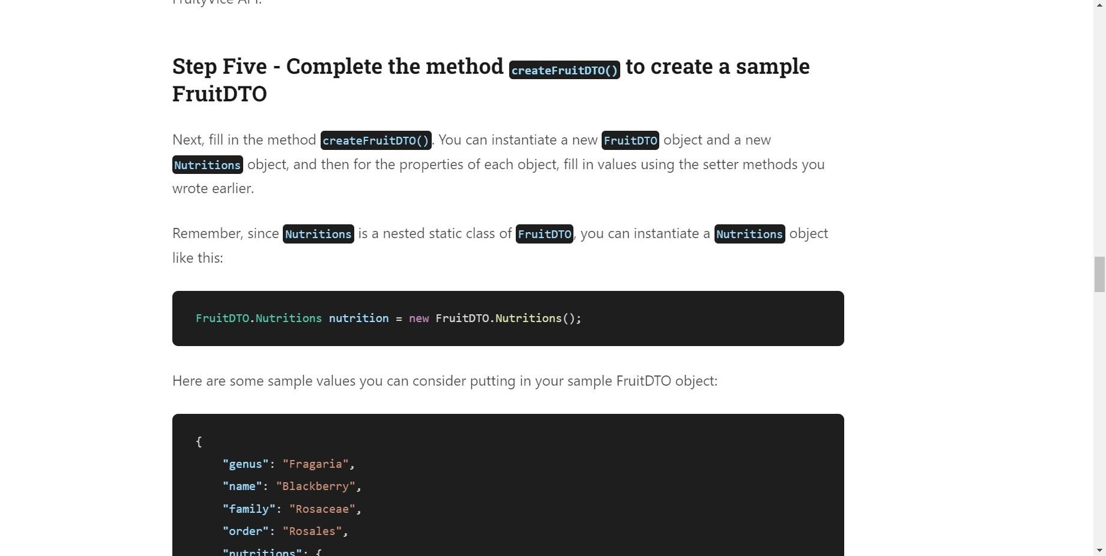The height and width of the screenshot is (556, 1106).
Task: Click the createFruitDTO() badge in the body paragraph
Action: [x=375, y=140]
